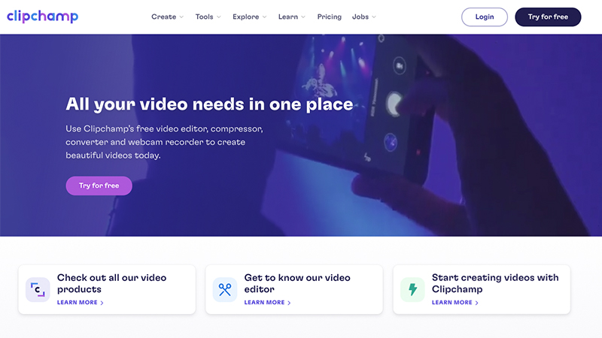602x338 pixels.
Task: Expand the Jobs menu chevron
Action: tap(374, 17)
